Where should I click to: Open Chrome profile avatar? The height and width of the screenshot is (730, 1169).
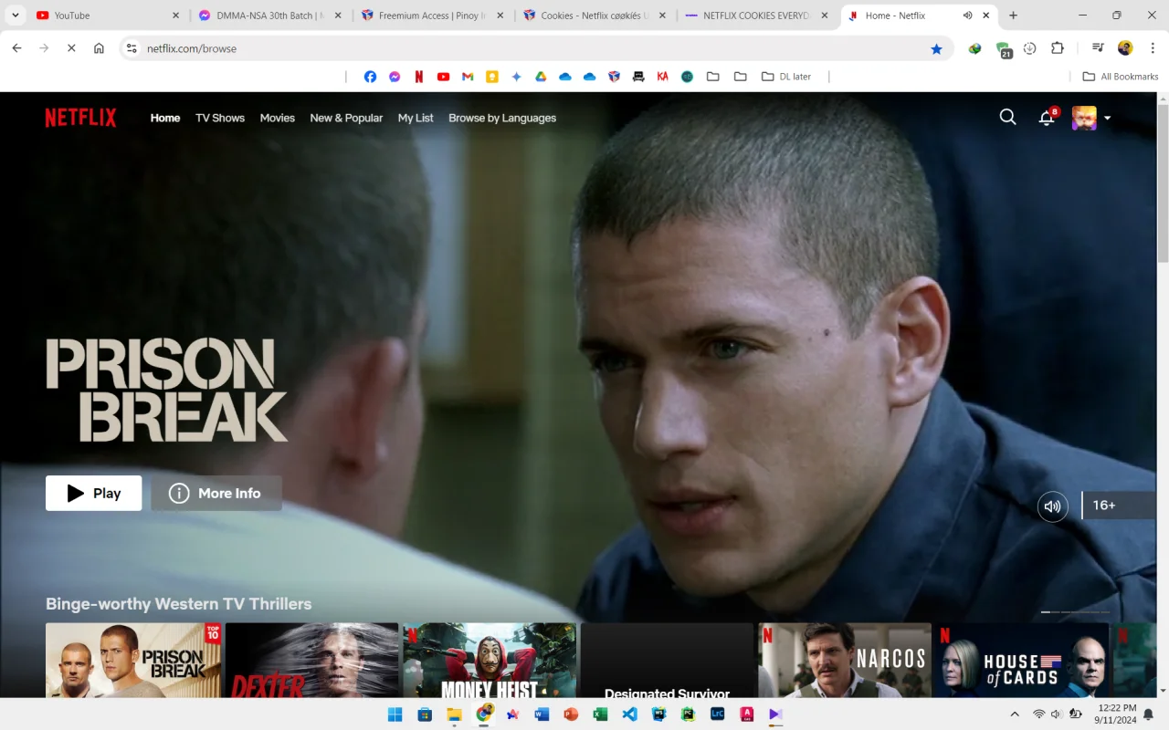pos(1125,48)
